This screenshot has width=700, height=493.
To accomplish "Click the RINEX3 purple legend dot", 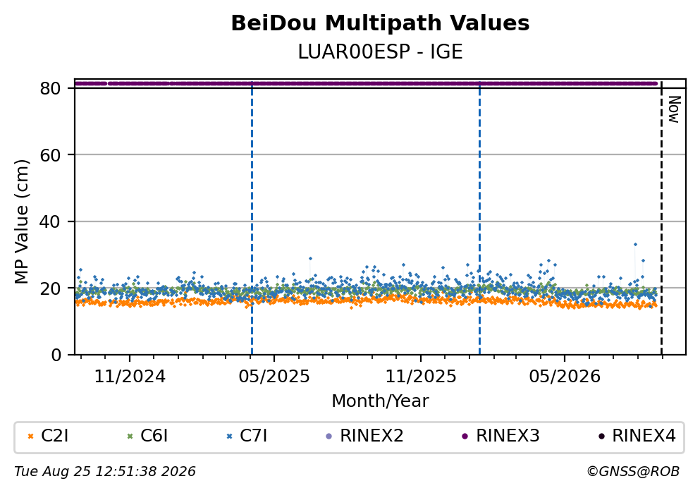I will (465, 437).
